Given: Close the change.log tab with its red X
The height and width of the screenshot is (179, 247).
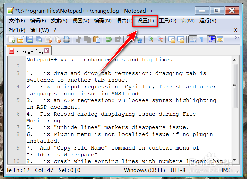Looking at the screenshot, I should 46,51.
